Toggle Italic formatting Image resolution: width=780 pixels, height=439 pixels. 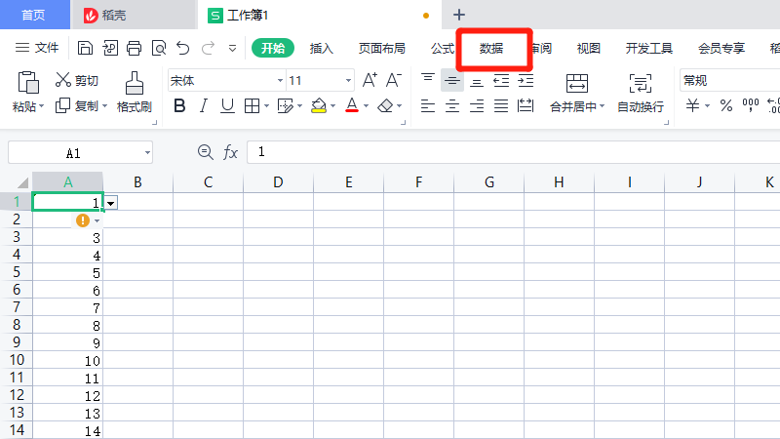(x=204, y=105)
